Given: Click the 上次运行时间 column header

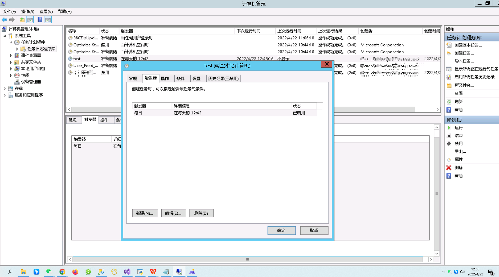Looking at the screenshot, I should click(x=296, y=31).
